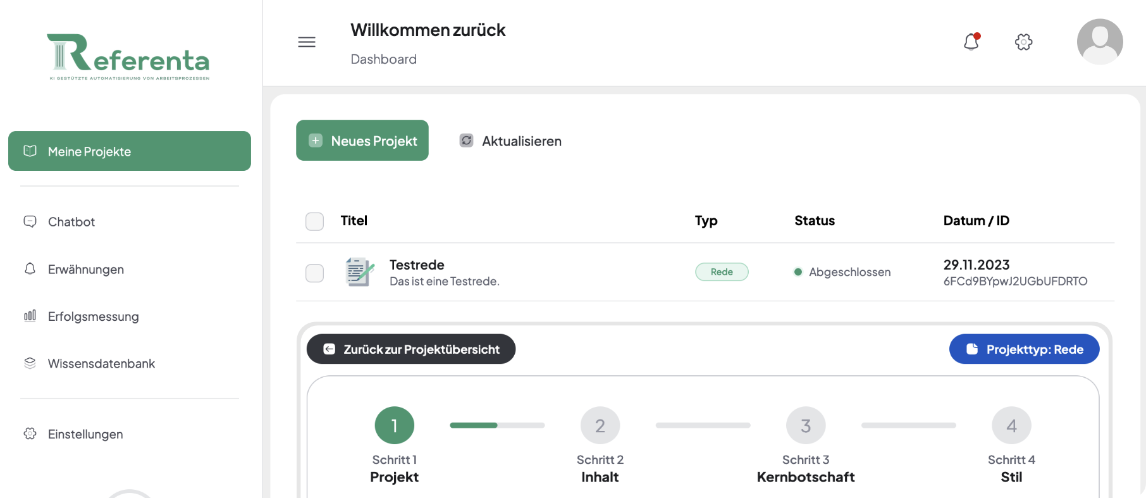This screenshot has height=498, width=1146.
Task: Jump to step 2 Inhalt circle
Action: pos(600,425)
